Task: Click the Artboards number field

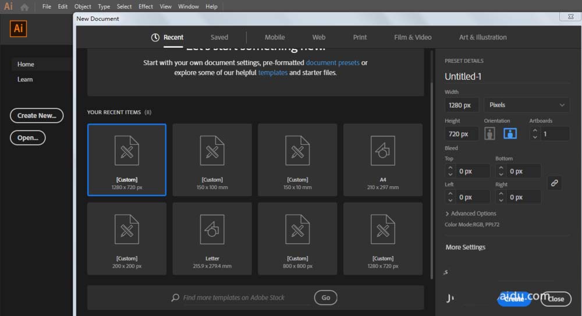Action: pos(555,134)
